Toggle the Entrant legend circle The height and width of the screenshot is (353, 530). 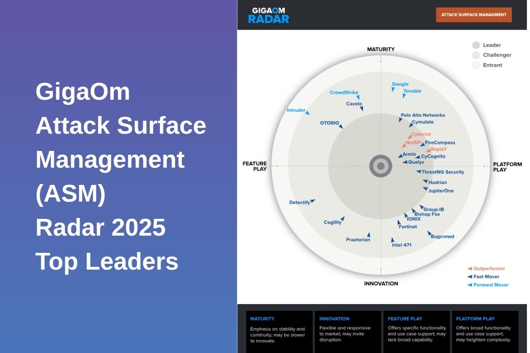pyautogui.click(x=476, y=65)
